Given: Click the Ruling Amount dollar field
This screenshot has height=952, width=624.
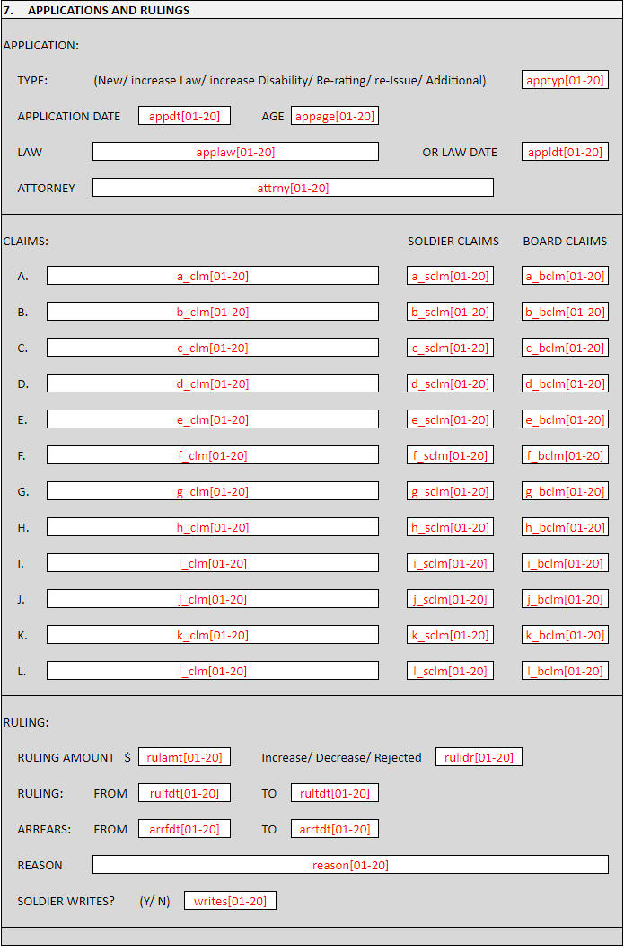Looking at the screenshot, I should pyautogui.click(x=184, y=757).
